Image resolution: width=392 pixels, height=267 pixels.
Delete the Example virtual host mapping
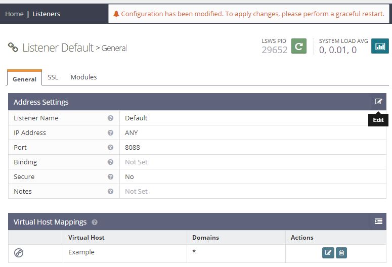tap(341, 253)
